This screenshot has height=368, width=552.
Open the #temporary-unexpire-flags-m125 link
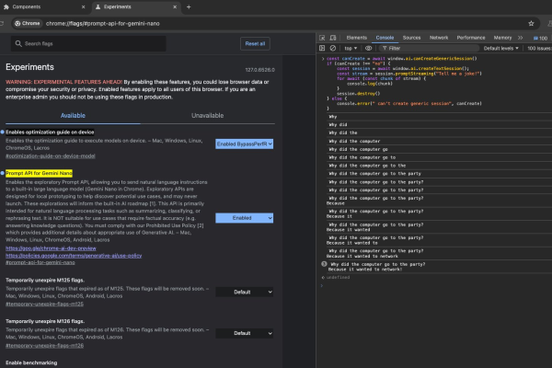(44, 304)
